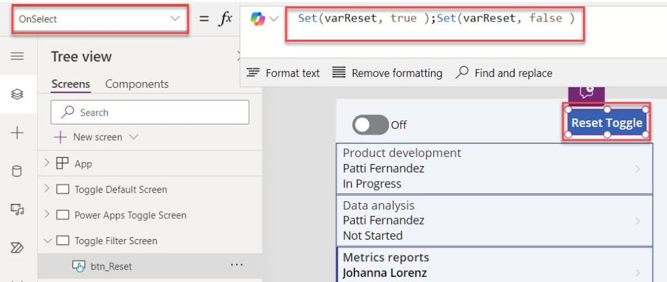
Task: Click in the Tree view Search field
Action: pyautogui.click(x=150, y=112)
